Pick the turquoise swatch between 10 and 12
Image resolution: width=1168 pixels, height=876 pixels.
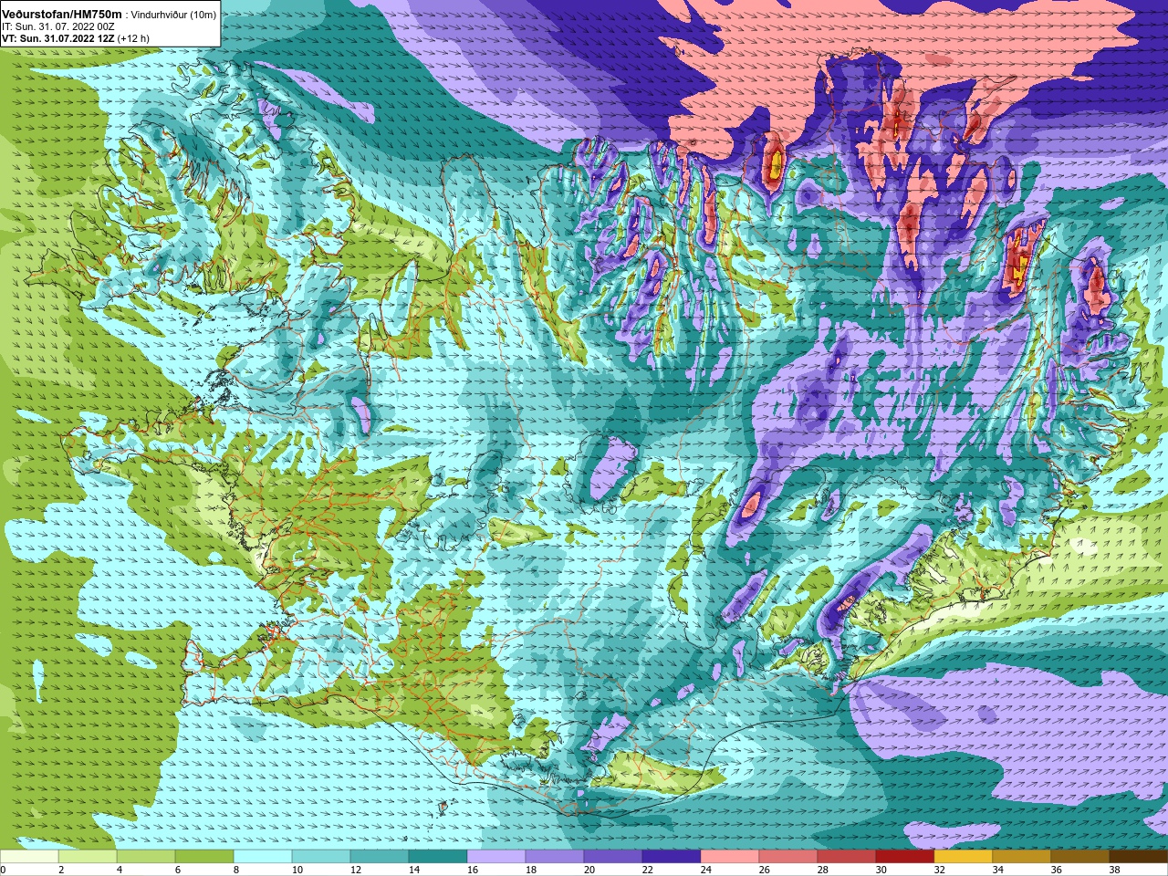(x=321, y=856)
